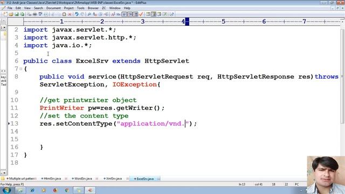Click the ExcelSrv class name on line 6
The height and width of the screenshot is (194, 345).
[x=92, y=61]
